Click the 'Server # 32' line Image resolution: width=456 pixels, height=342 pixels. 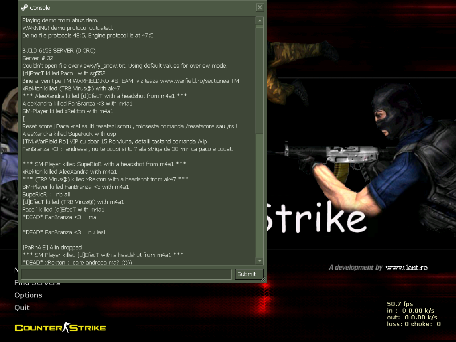click(x=38, y=58)
